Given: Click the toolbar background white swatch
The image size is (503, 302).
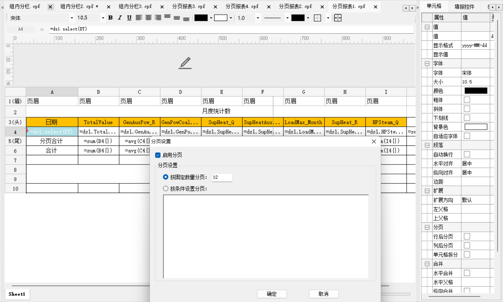Looking at the screenshot, I should tap(221, 18).
